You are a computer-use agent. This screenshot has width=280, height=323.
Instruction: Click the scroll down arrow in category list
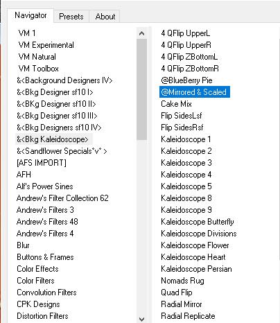141,319
